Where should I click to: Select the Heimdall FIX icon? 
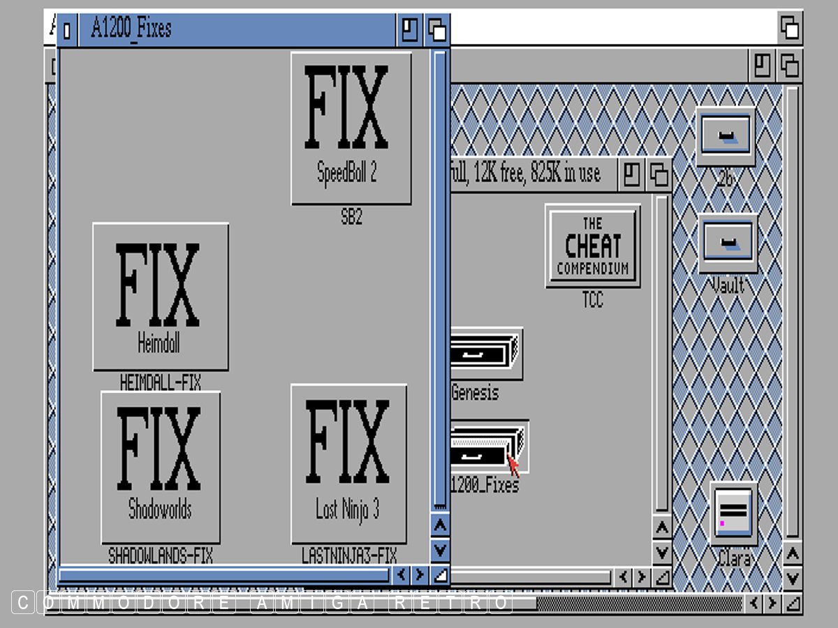click(x=160, y=297)
